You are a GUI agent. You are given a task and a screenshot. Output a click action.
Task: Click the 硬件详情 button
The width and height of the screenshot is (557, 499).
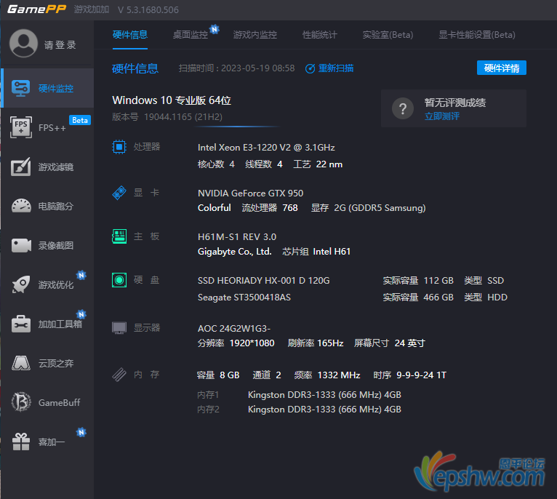(x=501, y=68)
